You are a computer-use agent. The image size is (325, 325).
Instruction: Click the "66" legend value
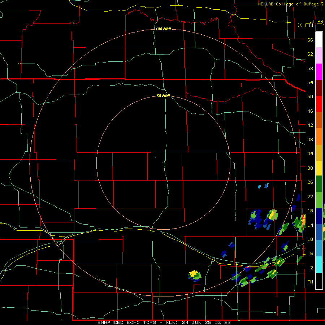(x=310, y=40)
